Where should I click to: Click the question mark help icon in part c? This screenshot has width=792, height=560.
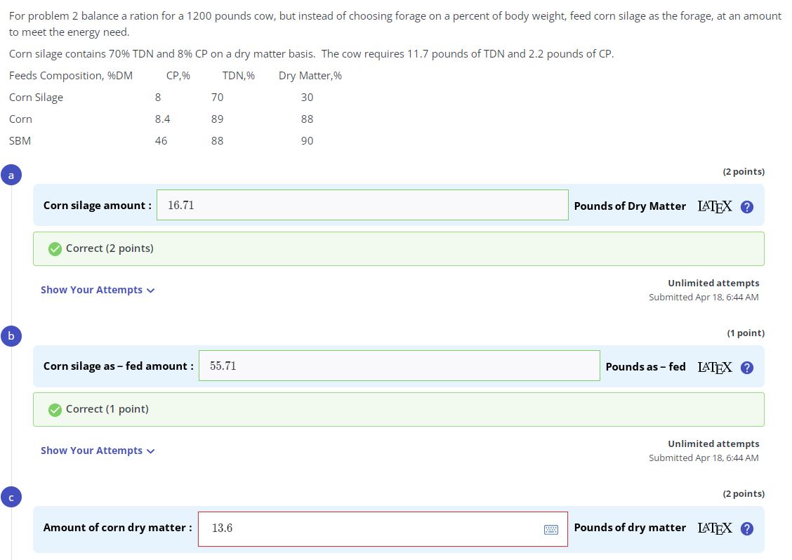746,528
